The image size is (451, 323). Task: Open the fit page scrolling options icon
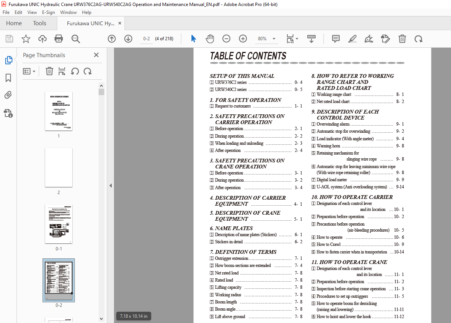coord(292,38)
